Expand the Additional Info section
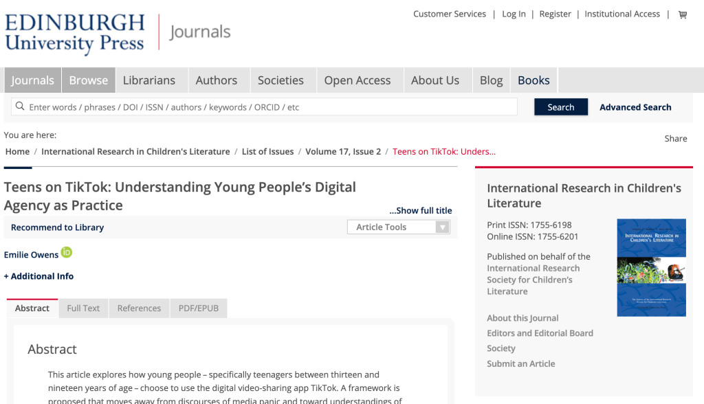Screen dimensions: 704x404 pyautogui.click(x=38, y=276)
